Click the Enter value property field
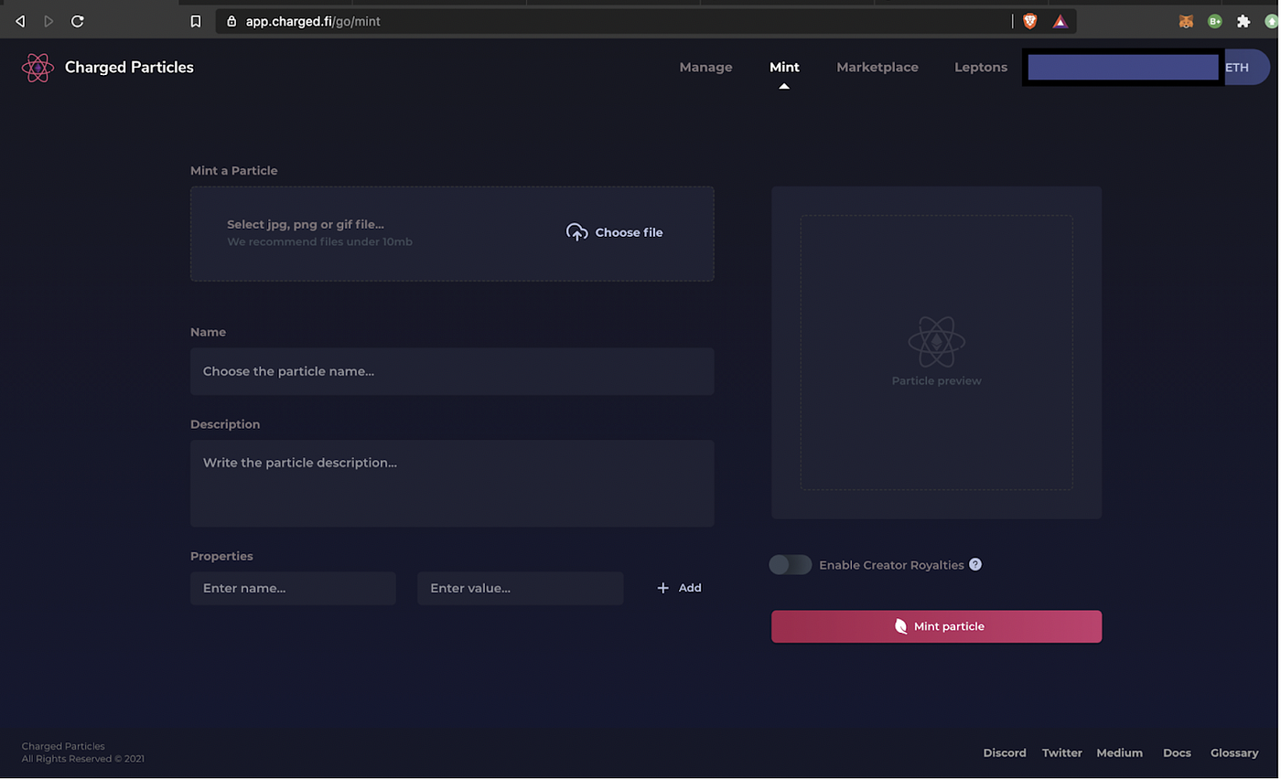The height and width of the screenshot is (779, 1281). pyautogui.click(x=520, y=588)
